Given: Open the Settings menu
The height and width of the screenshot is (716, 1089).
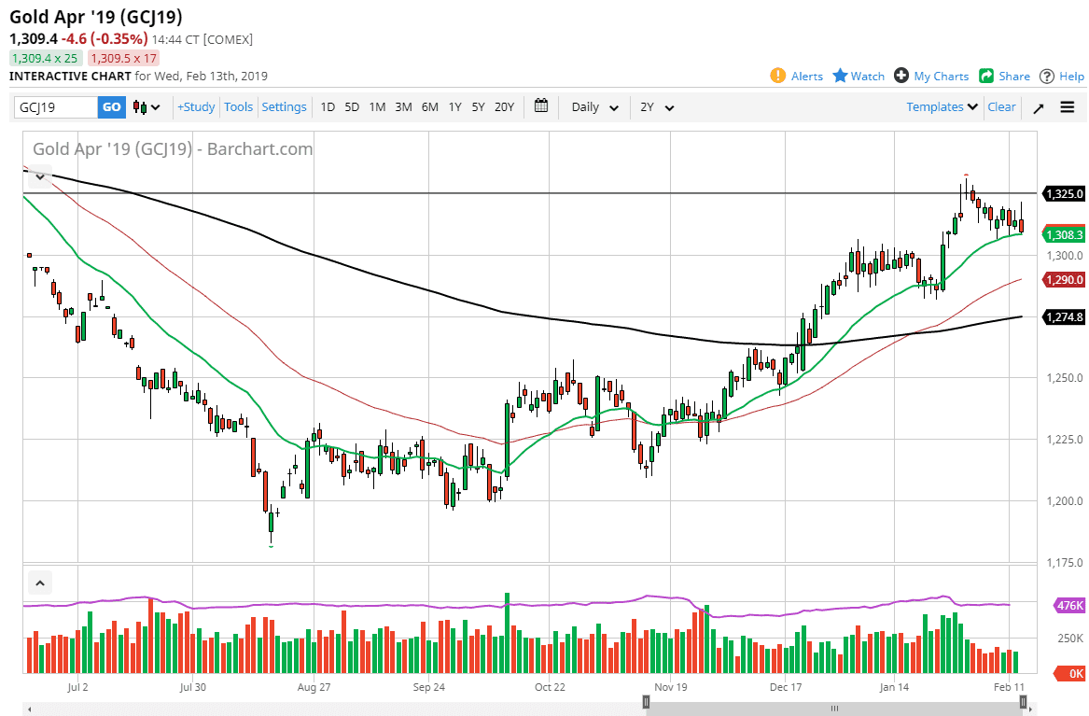Looking at the screenshot, I should pos(284,107).
